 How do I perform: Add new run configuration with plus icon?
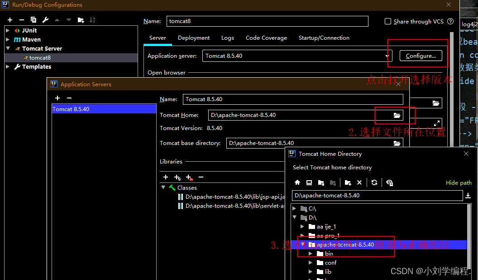coord(10,20)
